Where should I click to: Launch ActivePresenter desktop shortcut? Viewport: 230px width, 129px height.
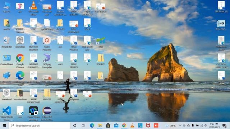pyautogui.click(x=47, y=43)
